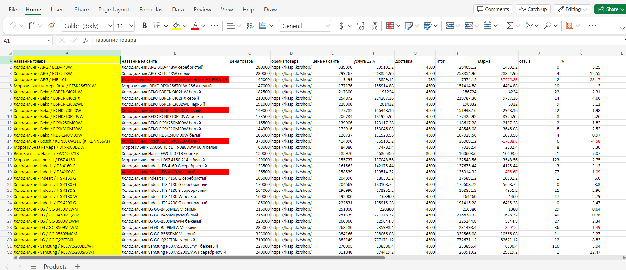Screen dimensions: 626x270
Task: Open the Add-ins icon
Action: pos(570,26)
